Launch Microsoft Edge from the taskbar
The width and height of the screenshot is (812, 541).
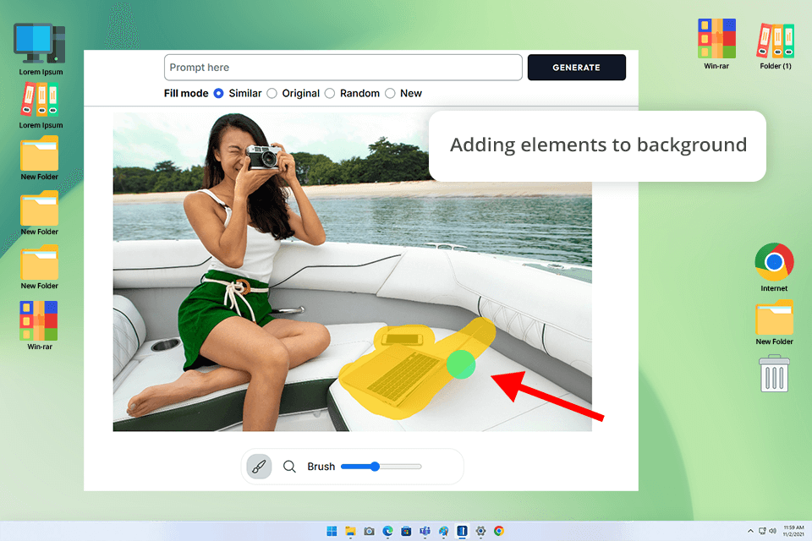click(388, 531)
